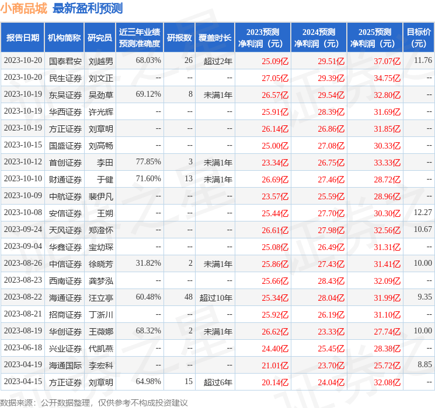Select the 12.27 target price cell
Viewport: 435px width, 408px height.
coord(422,213)
